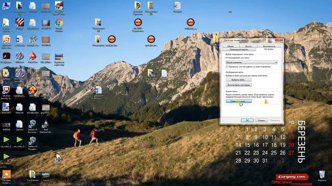Click the Восстановить умолчания button

pyautogui.click(x=239, y=85)
